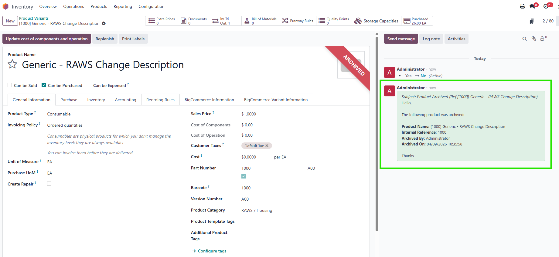Open the conversations chat icon
The height and width of the screenshot is (257, 559).
click(x=533, y=6)
